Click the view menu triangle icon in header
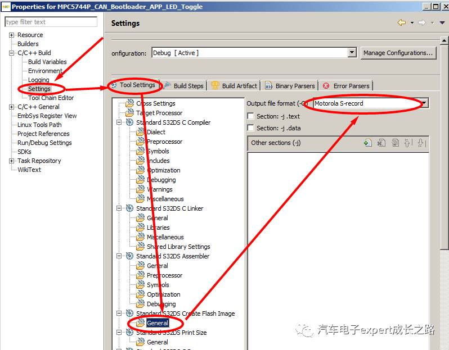449x350 pixels. (x=442, y=22)
